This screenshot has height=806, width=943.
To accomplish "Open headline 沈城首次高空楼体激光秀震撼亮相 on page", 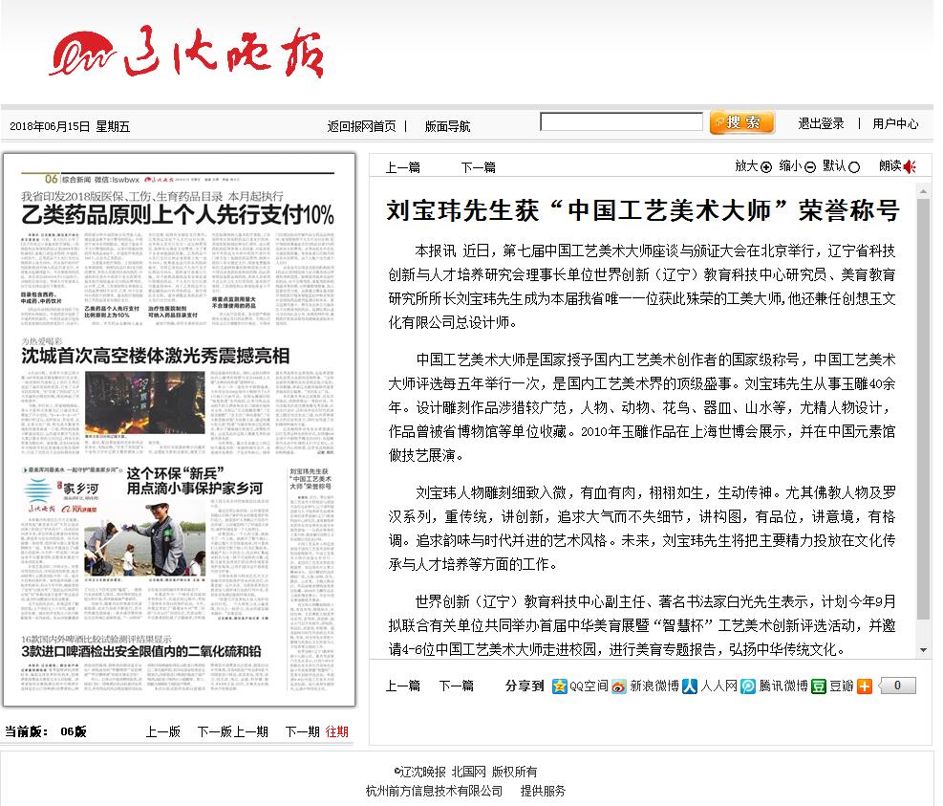I will [x=155, y=356].
